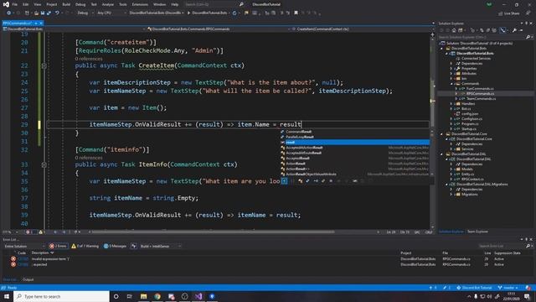The image size is (536, 302).
Task: Open the File menu
Action: [x=15, y=4]
